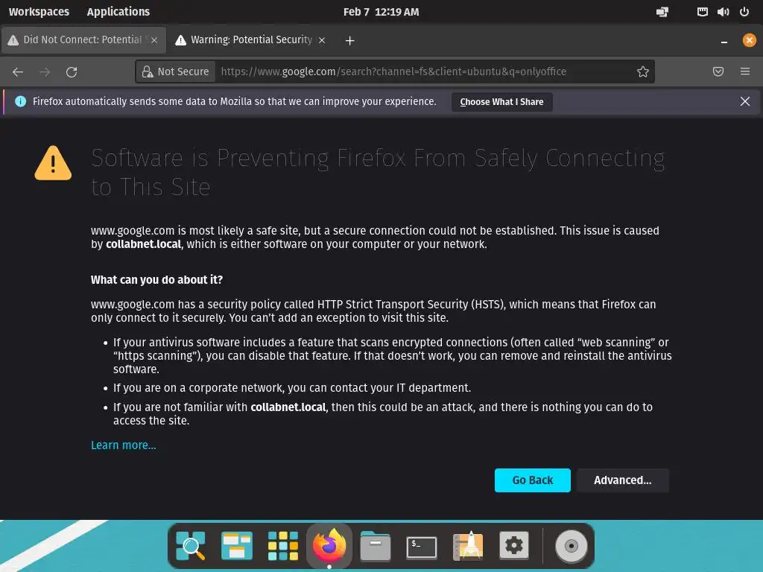Click the 'Software is Preventing Firefox' title

(378, 172)
